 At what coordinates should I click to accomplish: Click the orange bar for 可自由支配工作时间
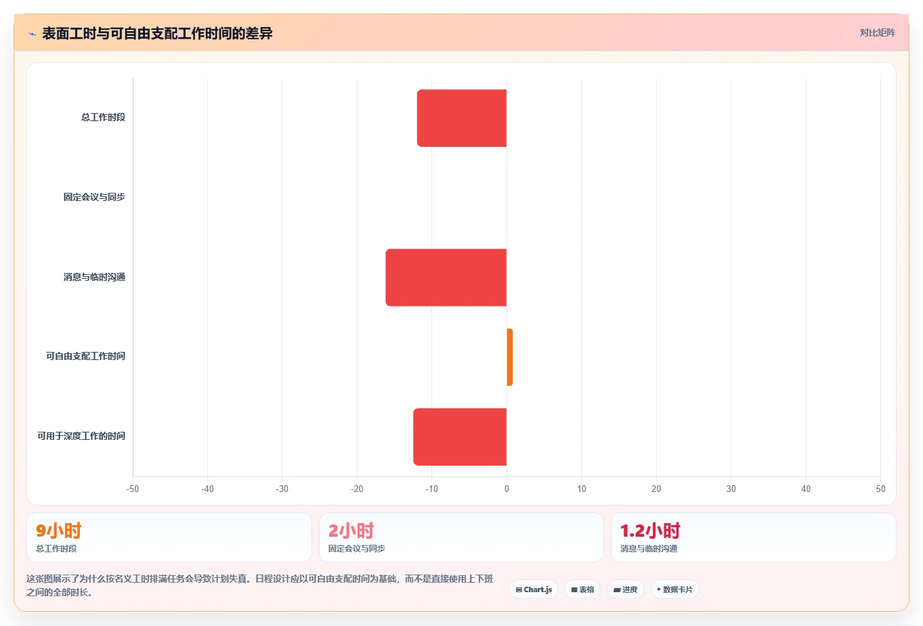[x=510, y=357]
